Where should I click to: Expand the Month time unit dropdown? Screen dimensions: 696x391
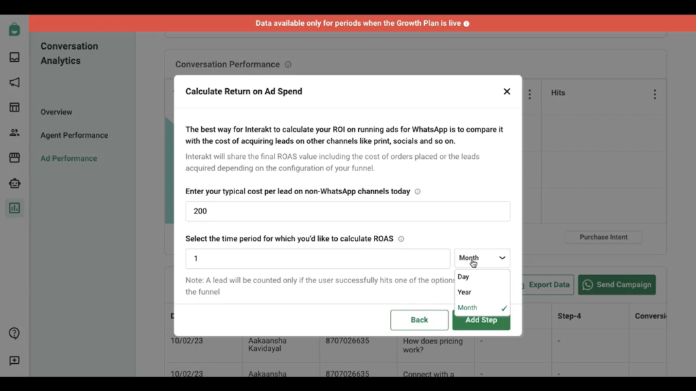[482, 258]
